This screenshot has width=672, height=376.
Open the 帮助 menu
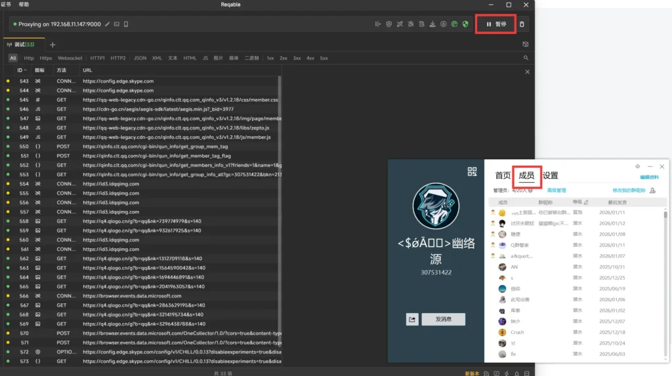tap(24, 5)
